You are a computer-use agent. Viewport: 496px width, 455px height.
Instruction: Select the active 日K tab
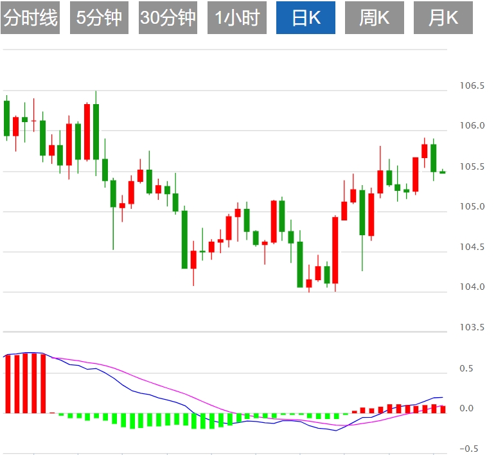[x=306, y=17]
